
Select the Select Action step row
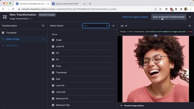click(24, 39)
